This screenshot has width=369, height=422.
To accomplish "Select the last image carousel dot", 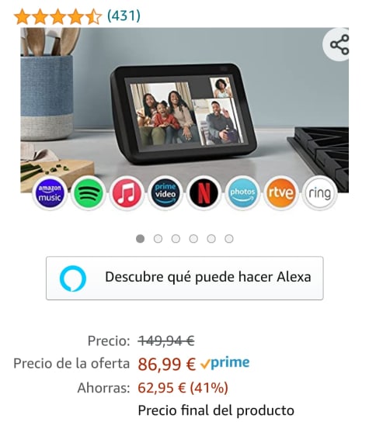I will [x=229, y=238].
